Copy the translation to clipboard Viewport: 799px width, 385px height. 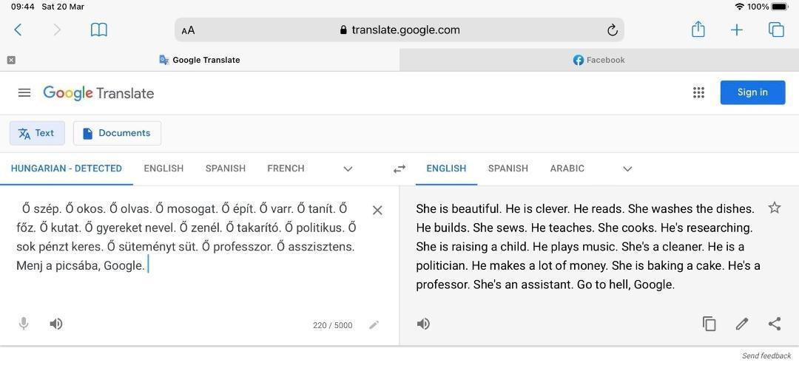click(709, 324)
